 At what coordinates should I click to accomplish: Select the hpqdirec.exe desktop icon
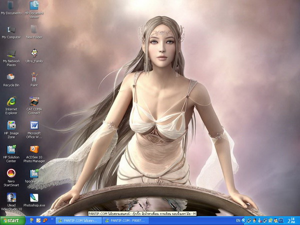coord(34,176)
